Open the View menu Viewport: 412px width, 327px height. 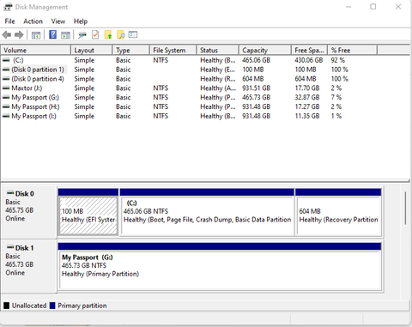pos(58,21)
